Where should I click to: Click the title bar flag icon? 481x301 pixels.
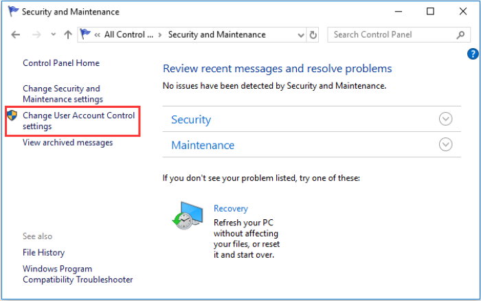tap(13, 12)
